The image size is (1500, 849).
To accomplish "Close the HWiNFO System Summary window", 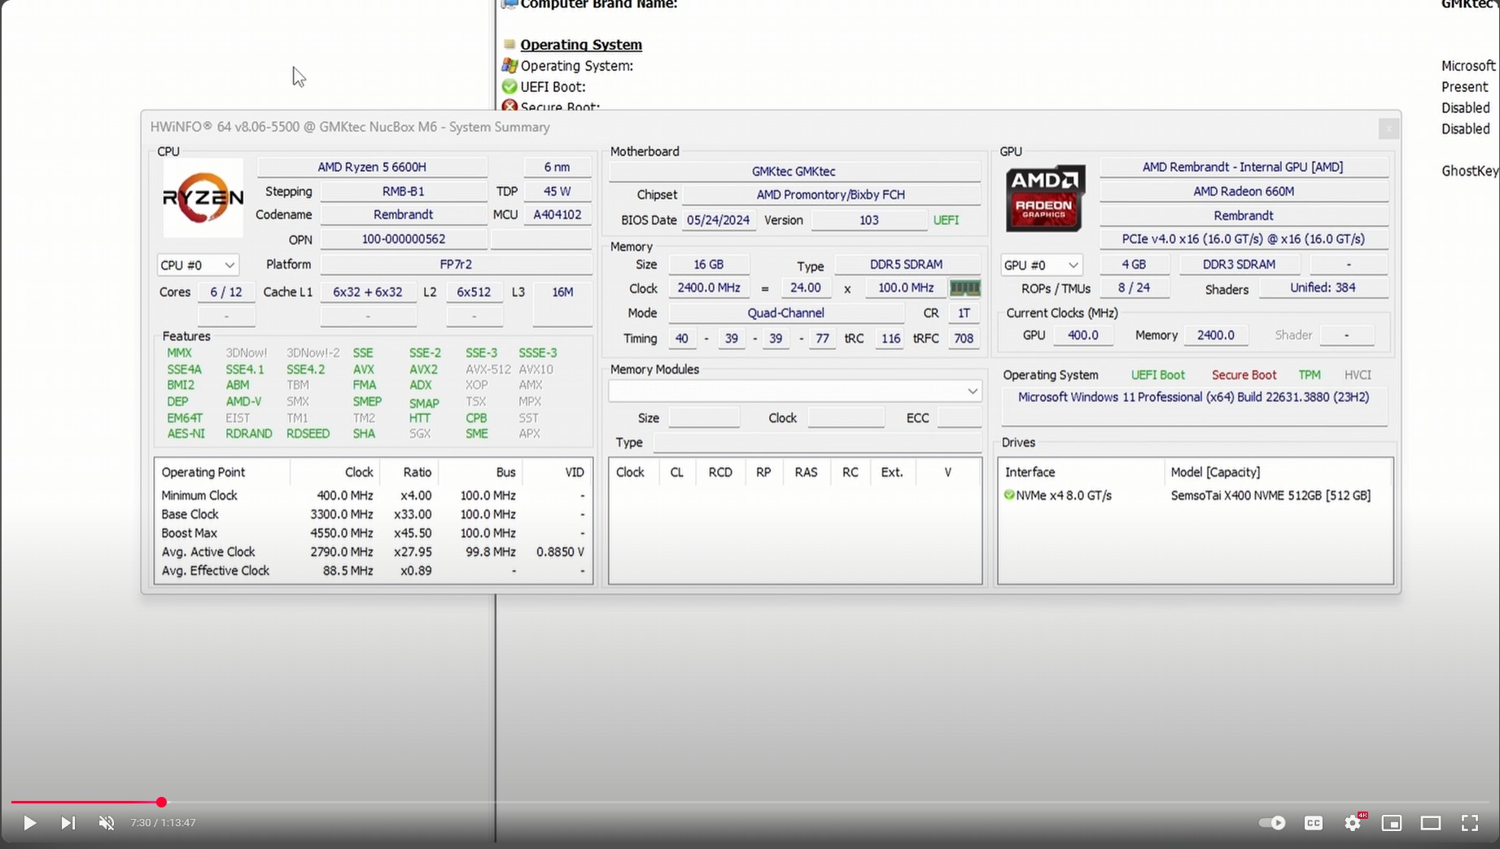I will coord(1388,129).
